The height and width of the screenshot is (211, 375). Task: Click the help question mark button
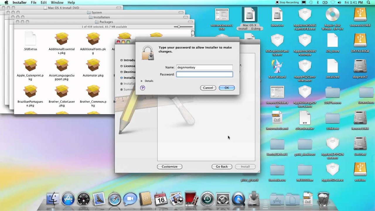pyautogui.click(x=143, y=88)
